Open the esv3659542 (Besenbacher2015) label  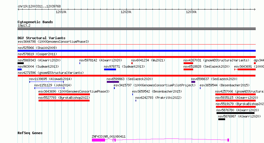click(157, 91)
